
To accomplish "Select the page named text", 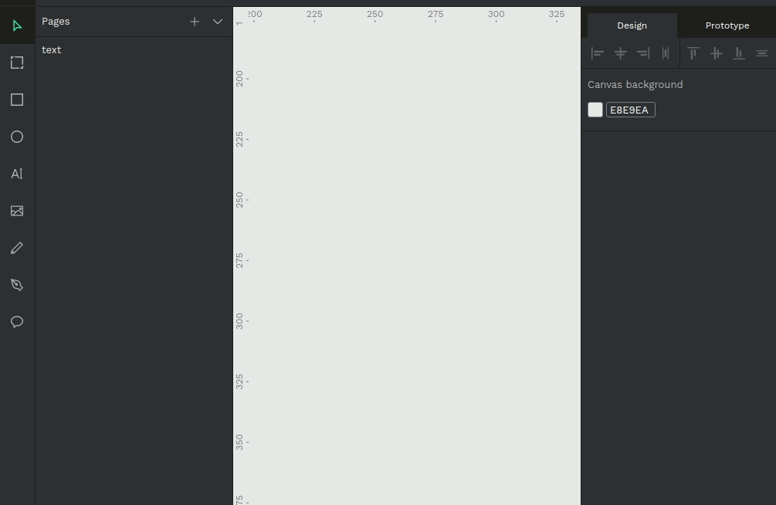I will pos(52,49).
